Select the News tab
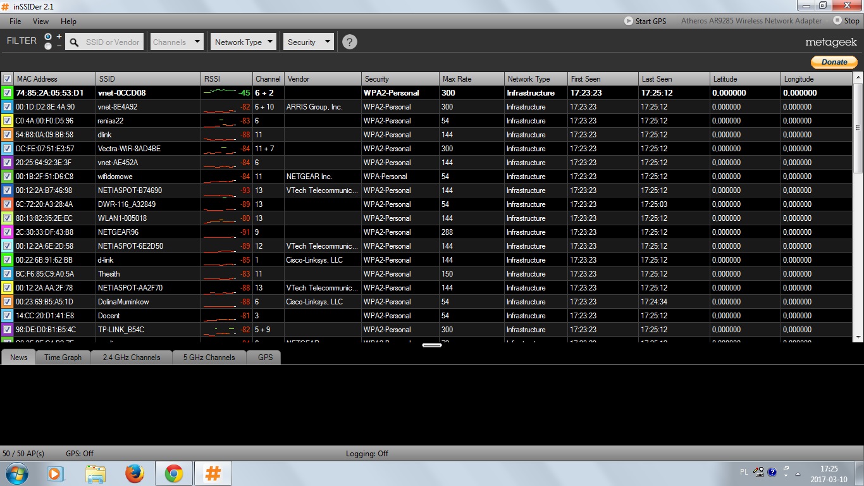864x486 pixels. click(18, 358)
